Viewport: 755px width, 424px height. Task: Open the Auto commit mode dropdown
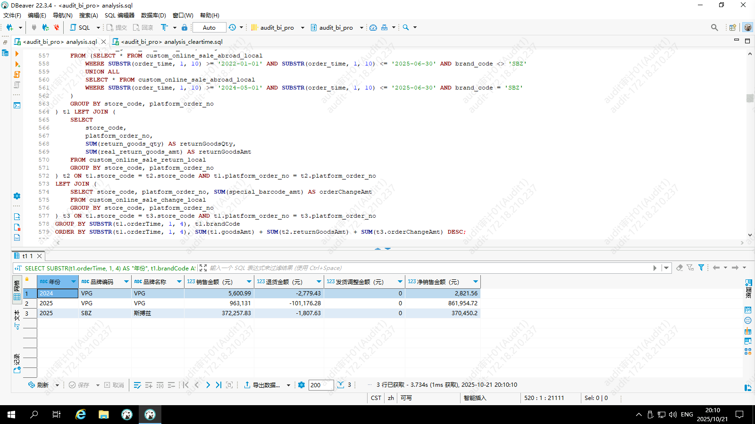[209, 27]
